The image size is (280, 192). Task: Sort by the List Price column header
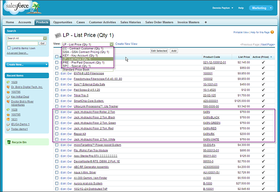point(244,57)
